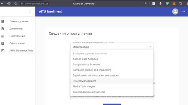The height and width of the screenshot is (105, 188).
Task: Open the calendar-style extension icon in toolbar
Action: (154, 3)
